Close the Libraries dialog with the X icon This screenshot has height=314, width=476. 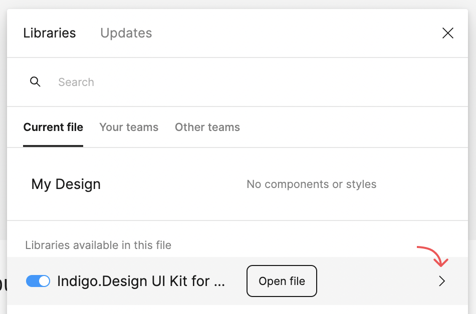(447, 33)
